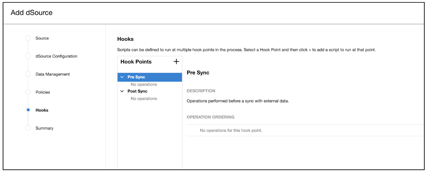Jump to the Data Management step label
Screen dimensions: 426x172
click(53, 74)
